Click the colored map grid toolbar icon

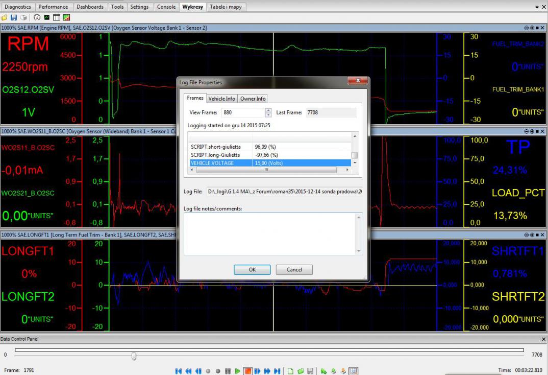click(66, 17)
